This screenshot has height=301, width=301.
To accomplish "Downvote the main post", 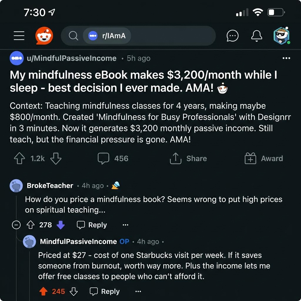I will coord(56,158).
